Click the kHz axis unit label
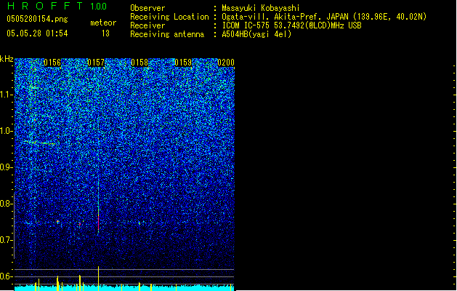 pyautogui.click(x=7, y=59)
